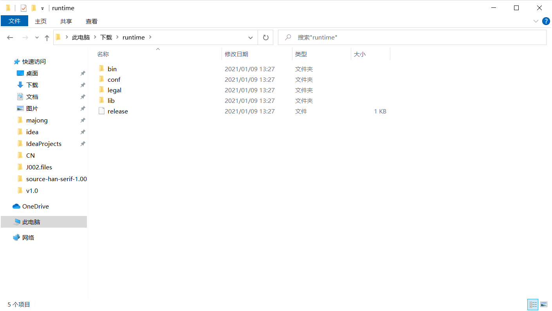The height and width of the screenshot is (311, 552).
Task: Switch to the 查看 ribbon tab
Action: coord(92,21)
